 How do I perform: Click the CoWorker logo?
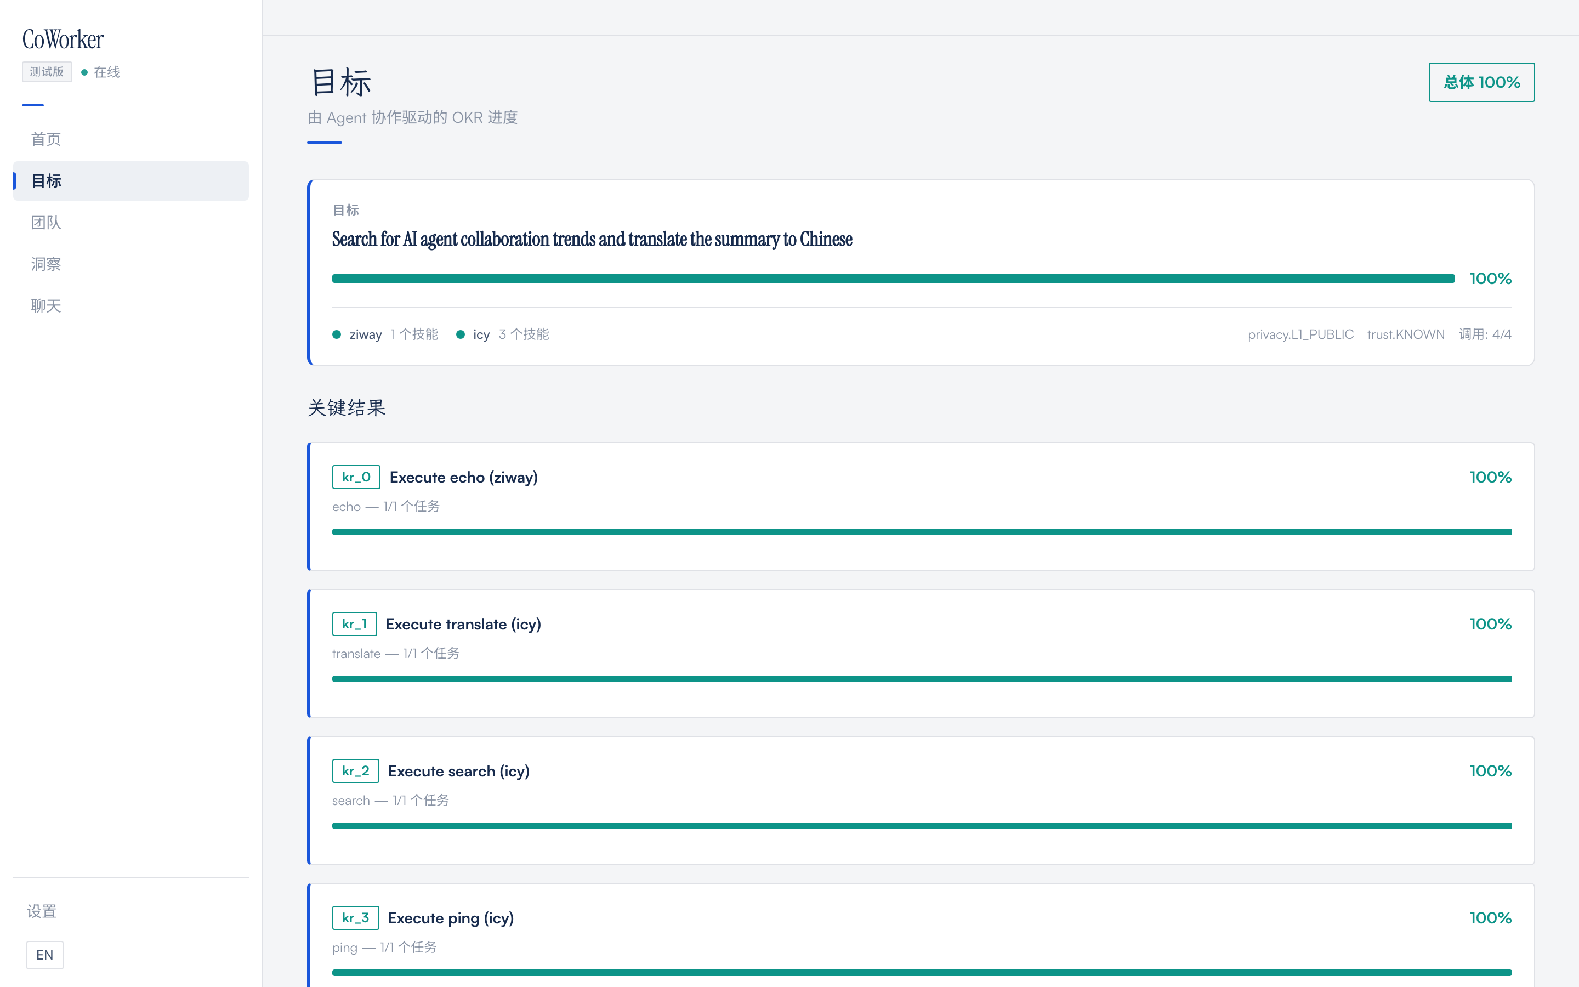click(x=63, y=39)
